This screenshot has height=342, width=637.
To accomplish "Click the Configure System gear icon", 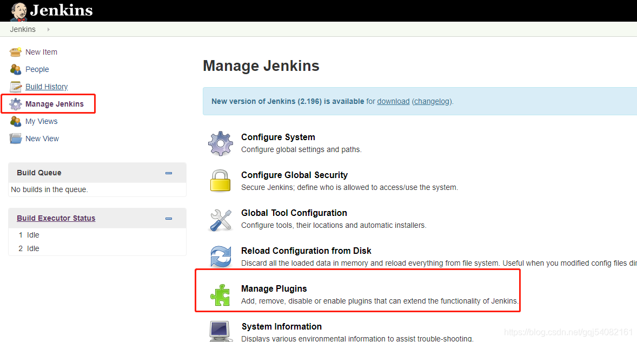I will 221,143.
